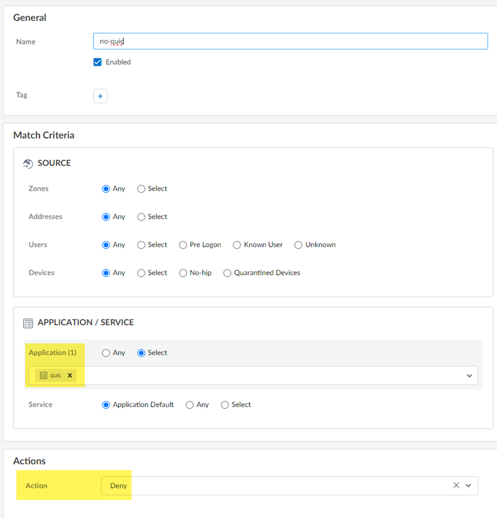Choose Select for source Addresses
Viewport: 497px width, 518px height.
pyautogui.click(x=141, y=217)
